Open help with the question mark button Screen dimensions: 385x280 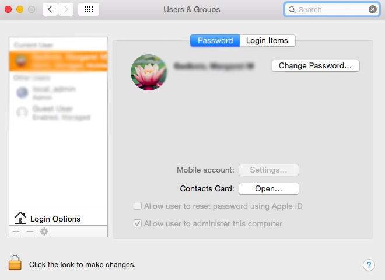click(369, 265)
